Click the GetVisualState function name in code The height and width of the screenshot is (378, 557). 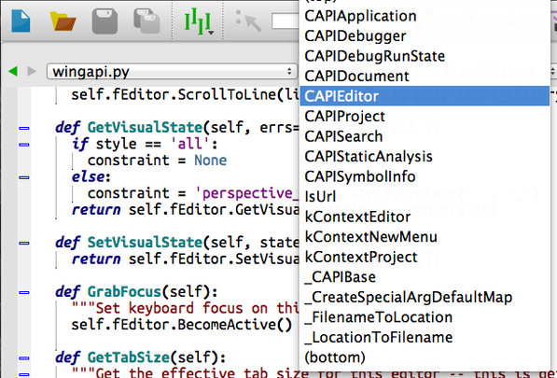tap(145, 128)
